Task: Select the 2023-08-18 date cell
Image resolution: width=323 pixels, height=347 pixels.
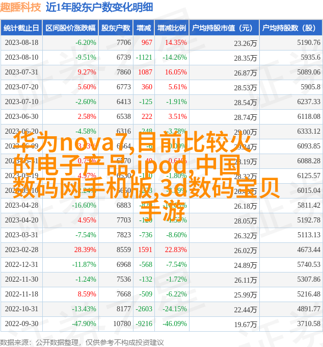Action: pos(21,43)
